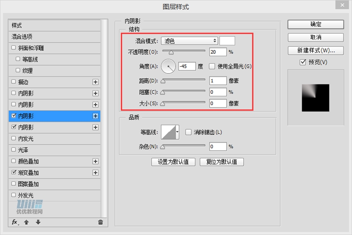This screenshot has width=352, height=235.
Task: Delete effect using the trash icon
Action: (x=100, y=222)
